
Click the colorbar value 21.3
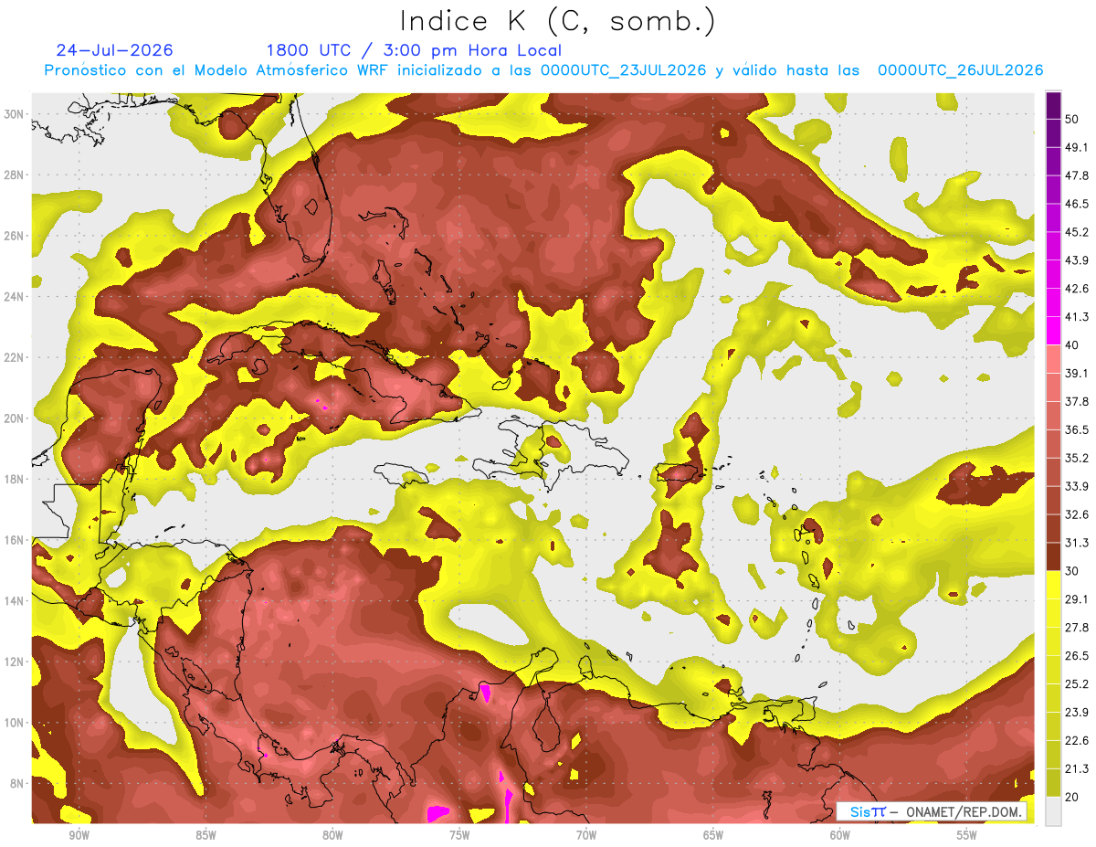[1078, 768]
